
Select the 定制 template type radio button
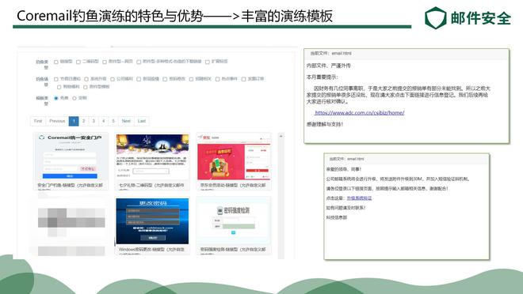(x=74, y=98)
